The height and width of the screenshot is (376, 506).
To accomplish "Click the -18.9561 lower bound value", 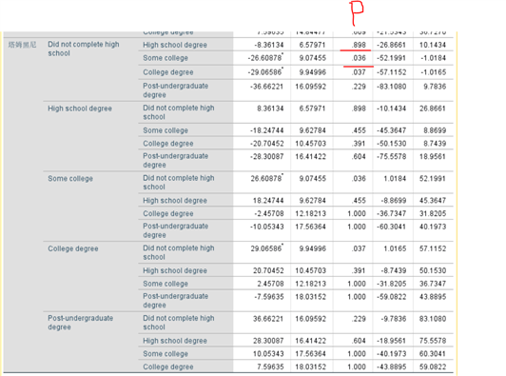I will click(391, 341).
